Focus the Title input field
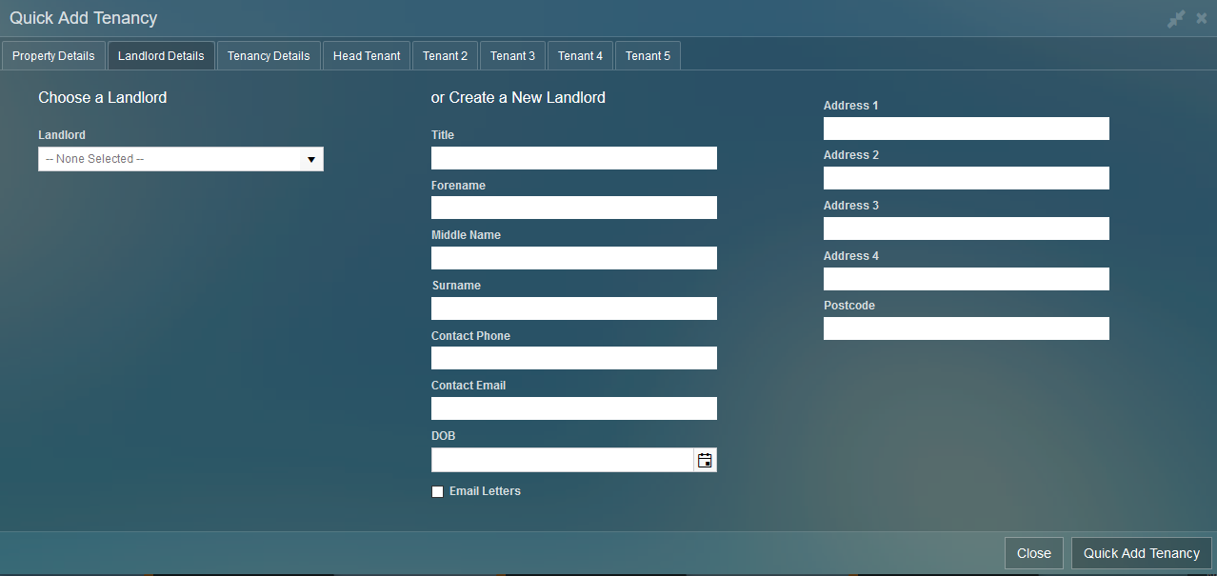 click(x=573, y=158)
